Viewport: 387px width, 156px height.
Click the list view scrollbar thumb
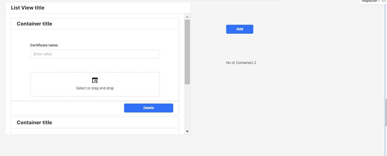[x=187, y=51]
